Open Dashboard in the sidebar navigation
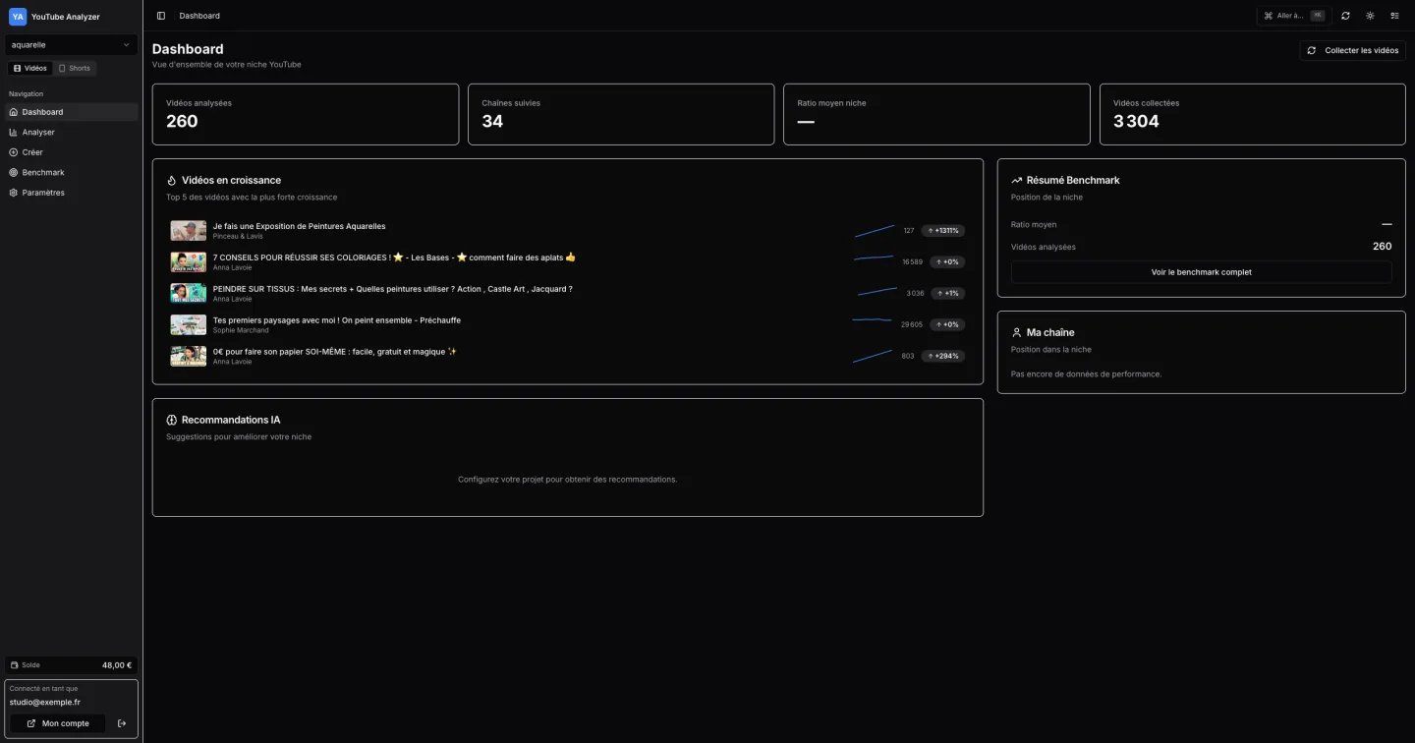This screenshot has height=743, width=1415. [71, 112]
